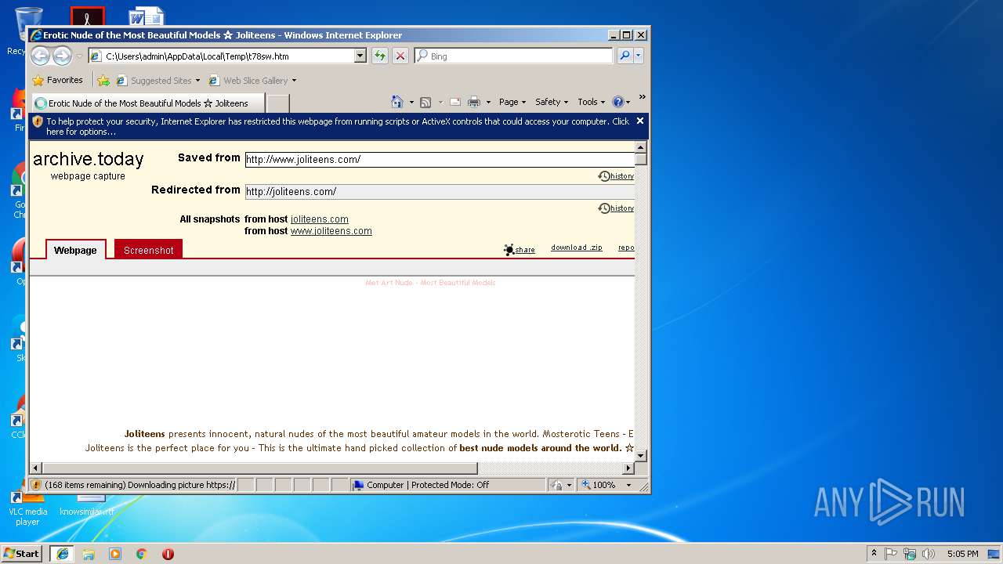Refresh the page with the green arrows icon

coord(380,56)
